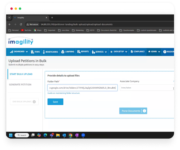Screen dimensions: 180x150
Task: Go to Beneficiaries page
Action: tap(50, 52)
